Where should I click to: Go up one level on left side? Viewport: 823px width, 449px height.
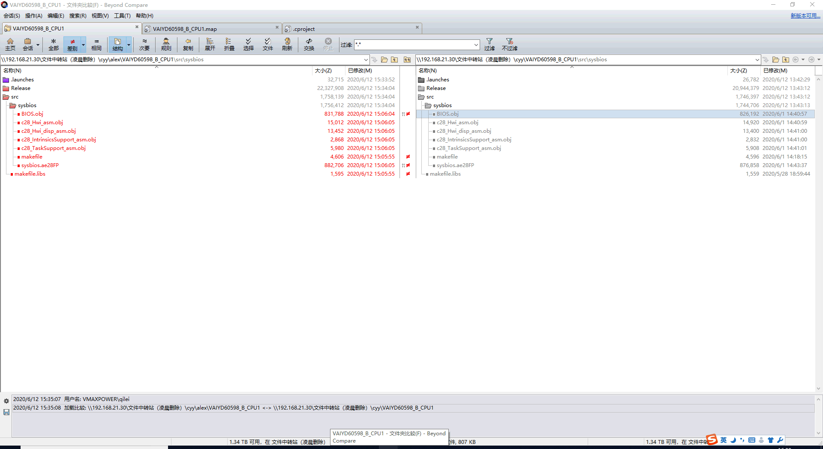(394, 60)
